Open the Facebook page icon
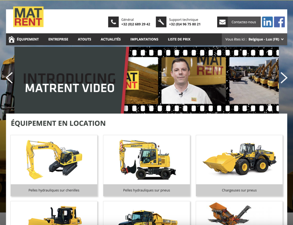Viewport: 293px width, 225px height. pyautogui.click(x=279, y=22)
